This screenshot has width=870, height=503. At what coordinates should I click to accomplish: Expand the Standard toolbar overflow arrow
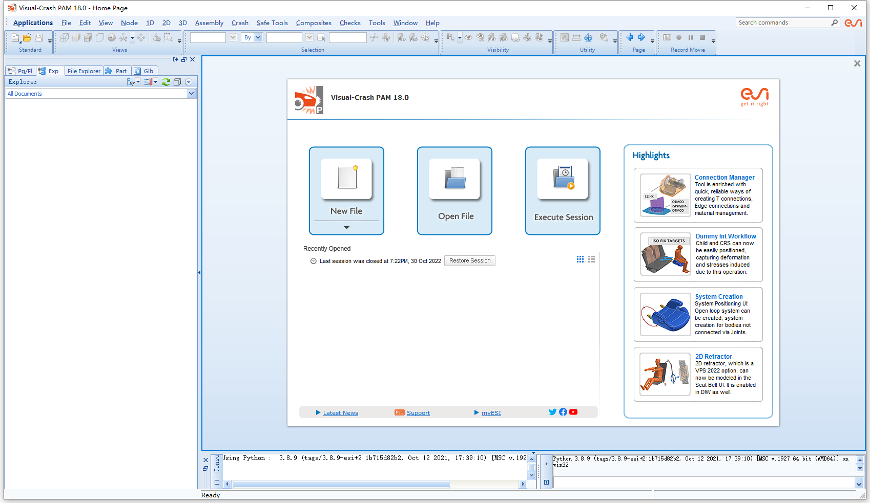pyautogui.click(x=50, y=41)
